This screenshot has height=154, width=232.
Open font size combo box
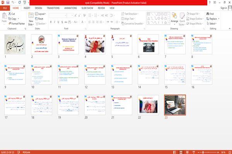pyautogui.click(x=70, y=15)
